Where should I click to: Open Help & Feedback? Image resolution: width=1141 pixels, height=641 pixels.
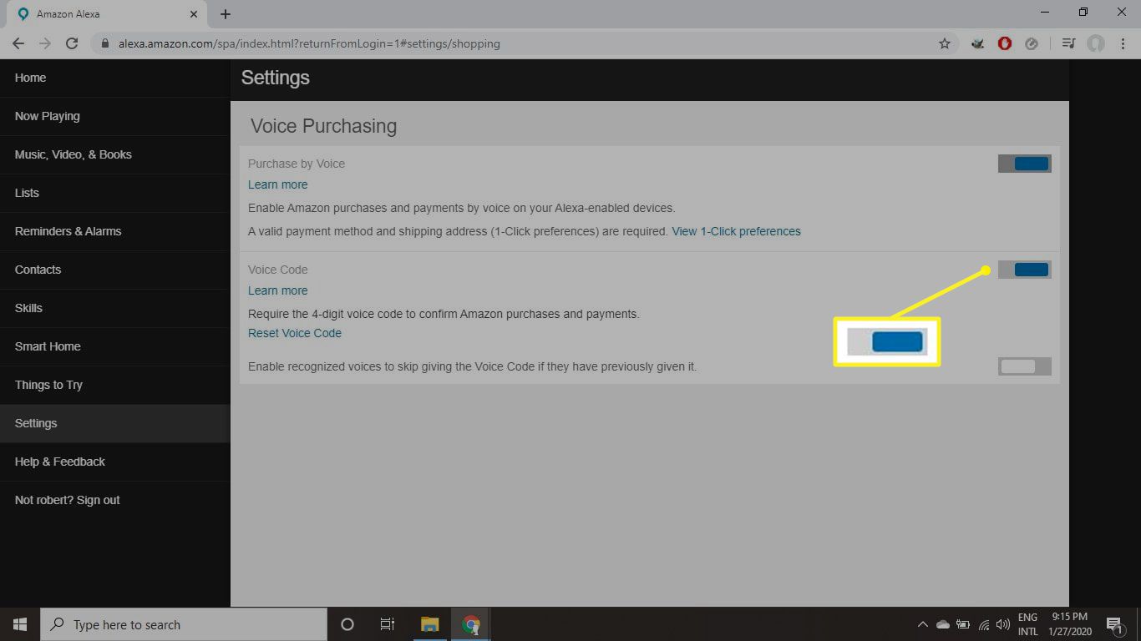(114, 462)
